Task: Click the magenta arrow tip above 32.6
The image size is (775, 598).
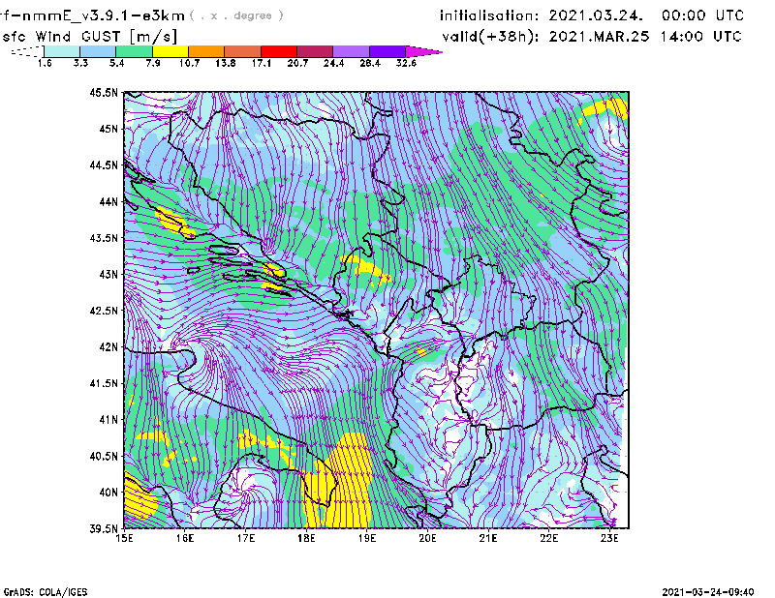Action: (x=423, y=51)
